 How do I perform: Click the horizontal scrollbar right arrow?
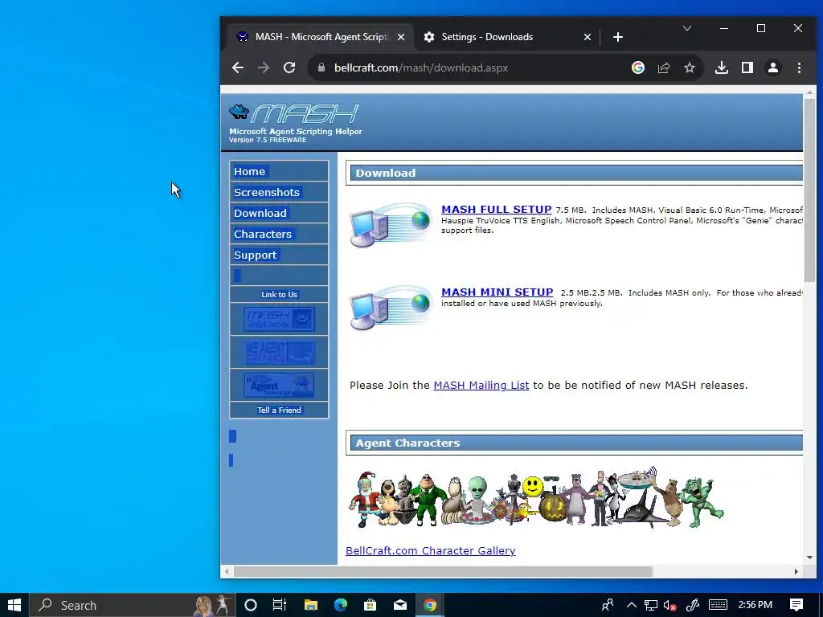pyautogui.click(x=796, y=571)
